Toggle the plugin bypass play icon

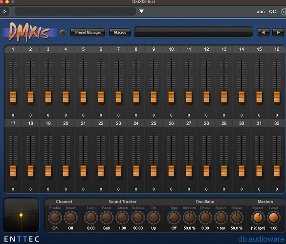(4, 12)
